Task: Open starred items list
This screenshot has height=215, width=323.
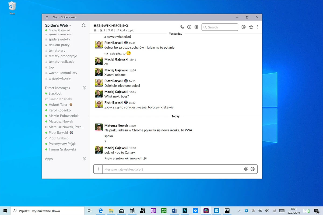Action: pyautogui.click(x=251, y=27)
